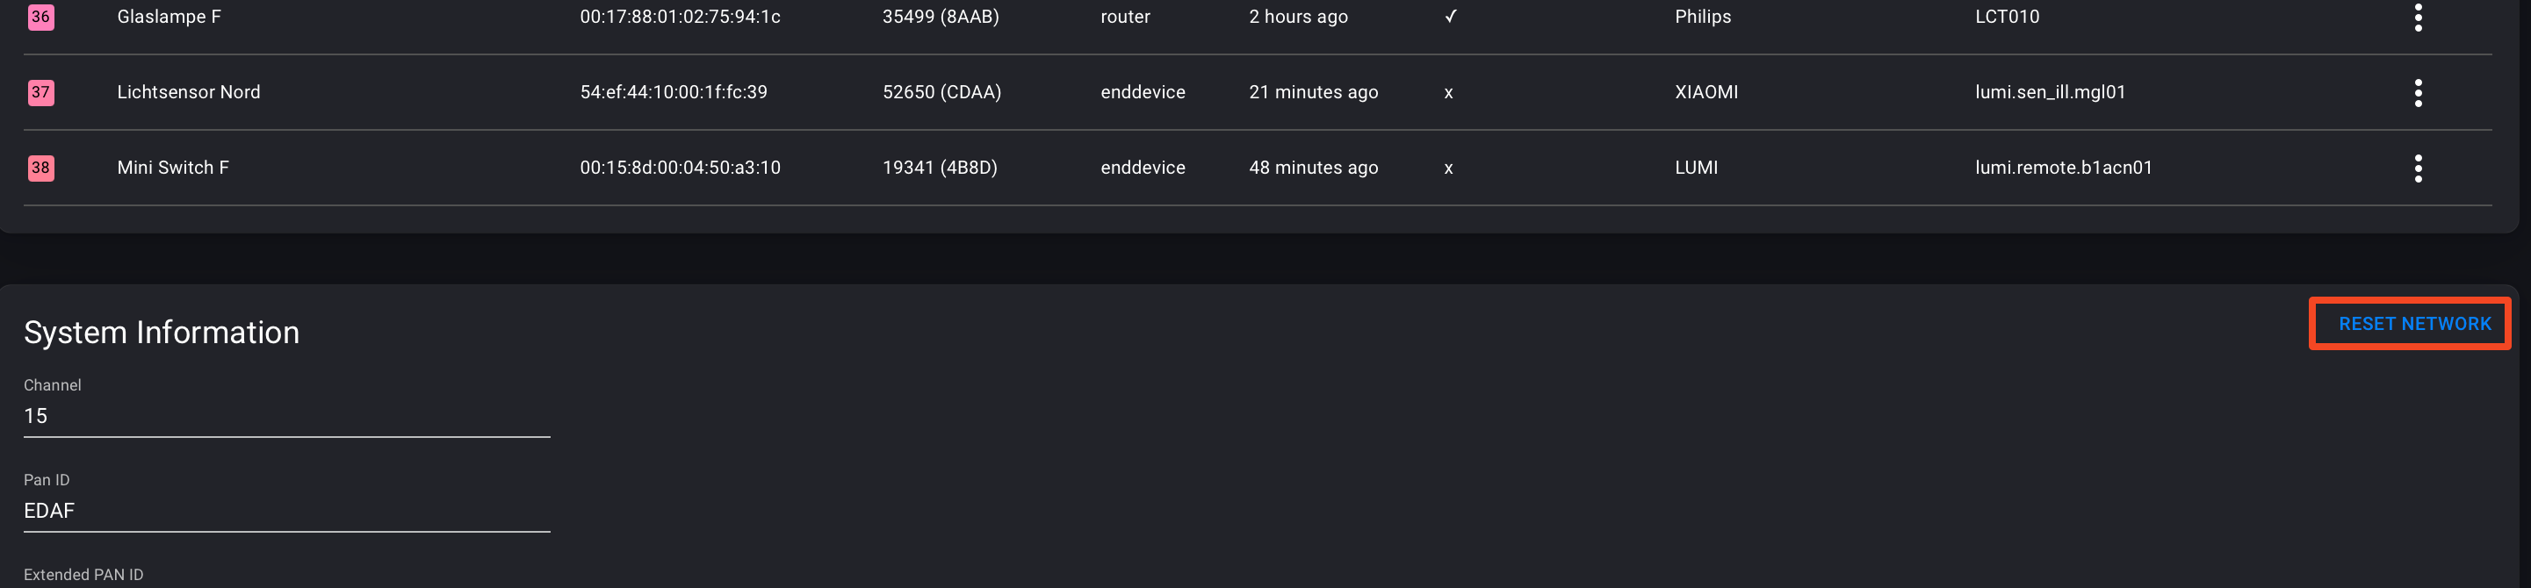This screenshot has width=2531, height=588.
Task: Click the checkmark in the Glaslampe F row
Action: point(1450,17)
